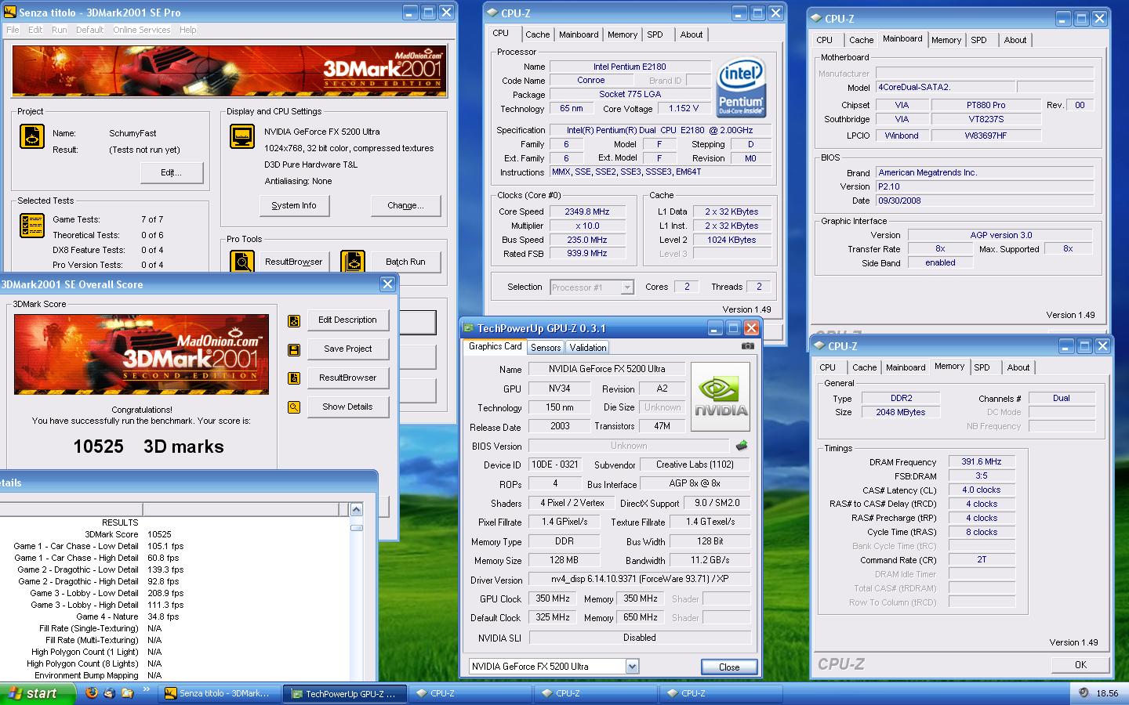This screenshot has height=705, width=1129.
Task: Click the Change... button in display settings
Action: 405,205
